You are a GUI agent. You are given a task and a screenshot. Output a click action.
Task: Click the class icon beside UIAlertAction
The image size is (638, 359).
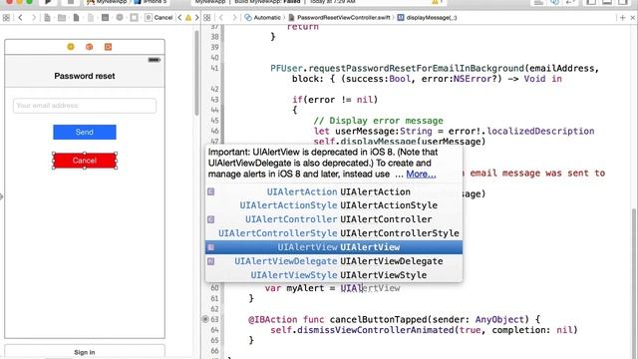tap(210, 191)
